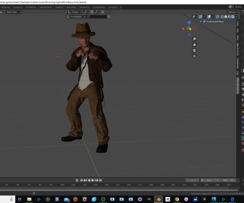Open Select Box tool dropdown
The image size is (244, 203).
14,12
